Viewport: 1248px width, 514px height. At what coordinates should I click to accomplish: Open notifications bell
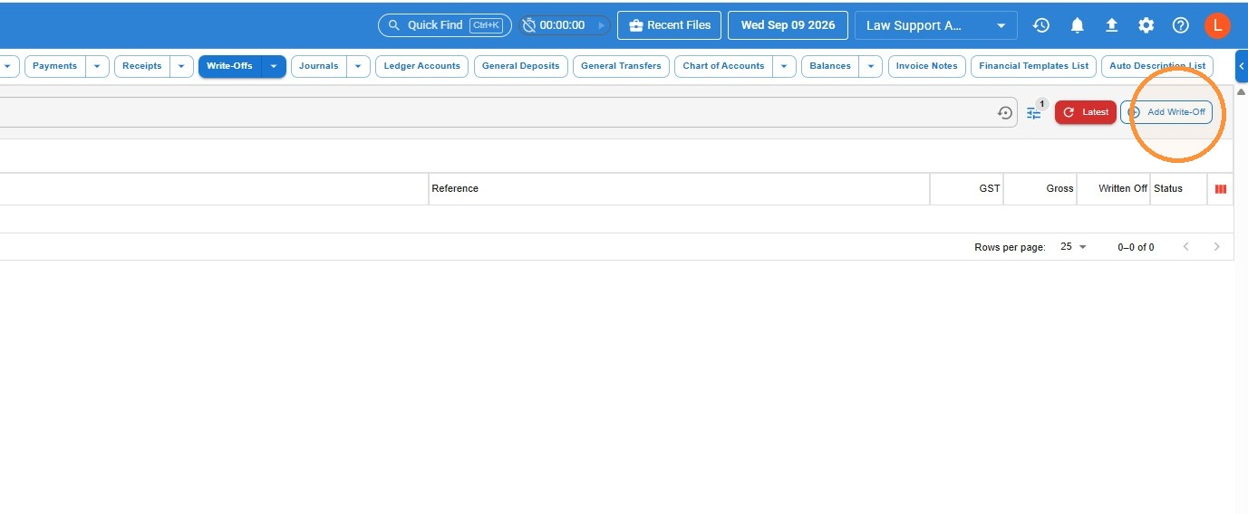coord(1077,25)
